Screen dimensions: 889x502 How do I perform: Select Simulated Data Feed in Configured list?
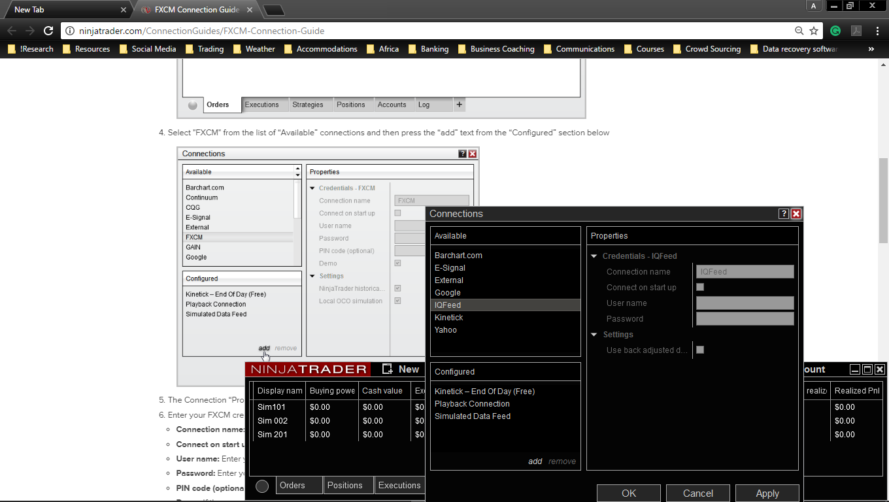click(x=505, y=416)
